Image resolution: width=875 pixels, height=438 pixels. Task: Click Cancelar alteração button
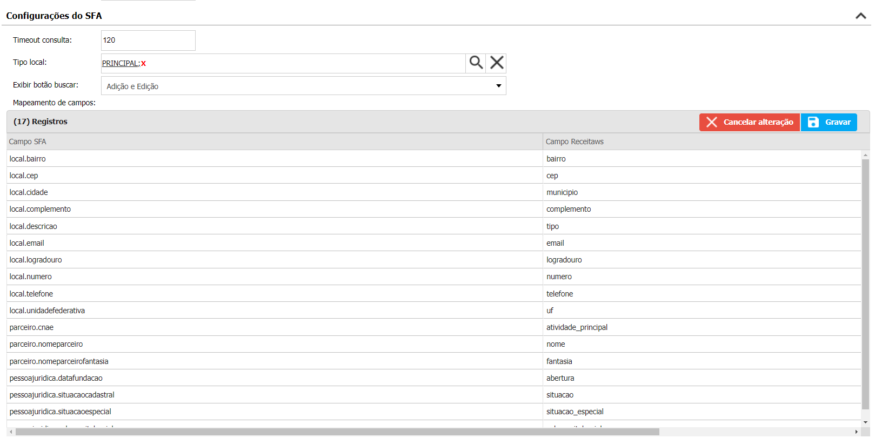pyautogui.click(x=749, y=122)
